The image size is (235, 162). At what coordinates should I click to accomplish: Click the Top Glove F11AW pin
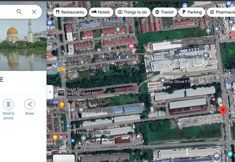163,81
